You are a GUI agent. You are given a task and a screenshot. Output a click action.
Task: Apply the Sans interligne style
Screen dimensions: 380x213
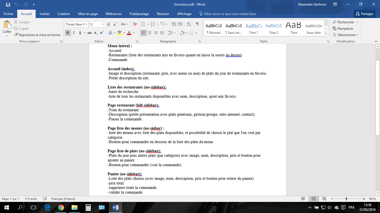233,28
